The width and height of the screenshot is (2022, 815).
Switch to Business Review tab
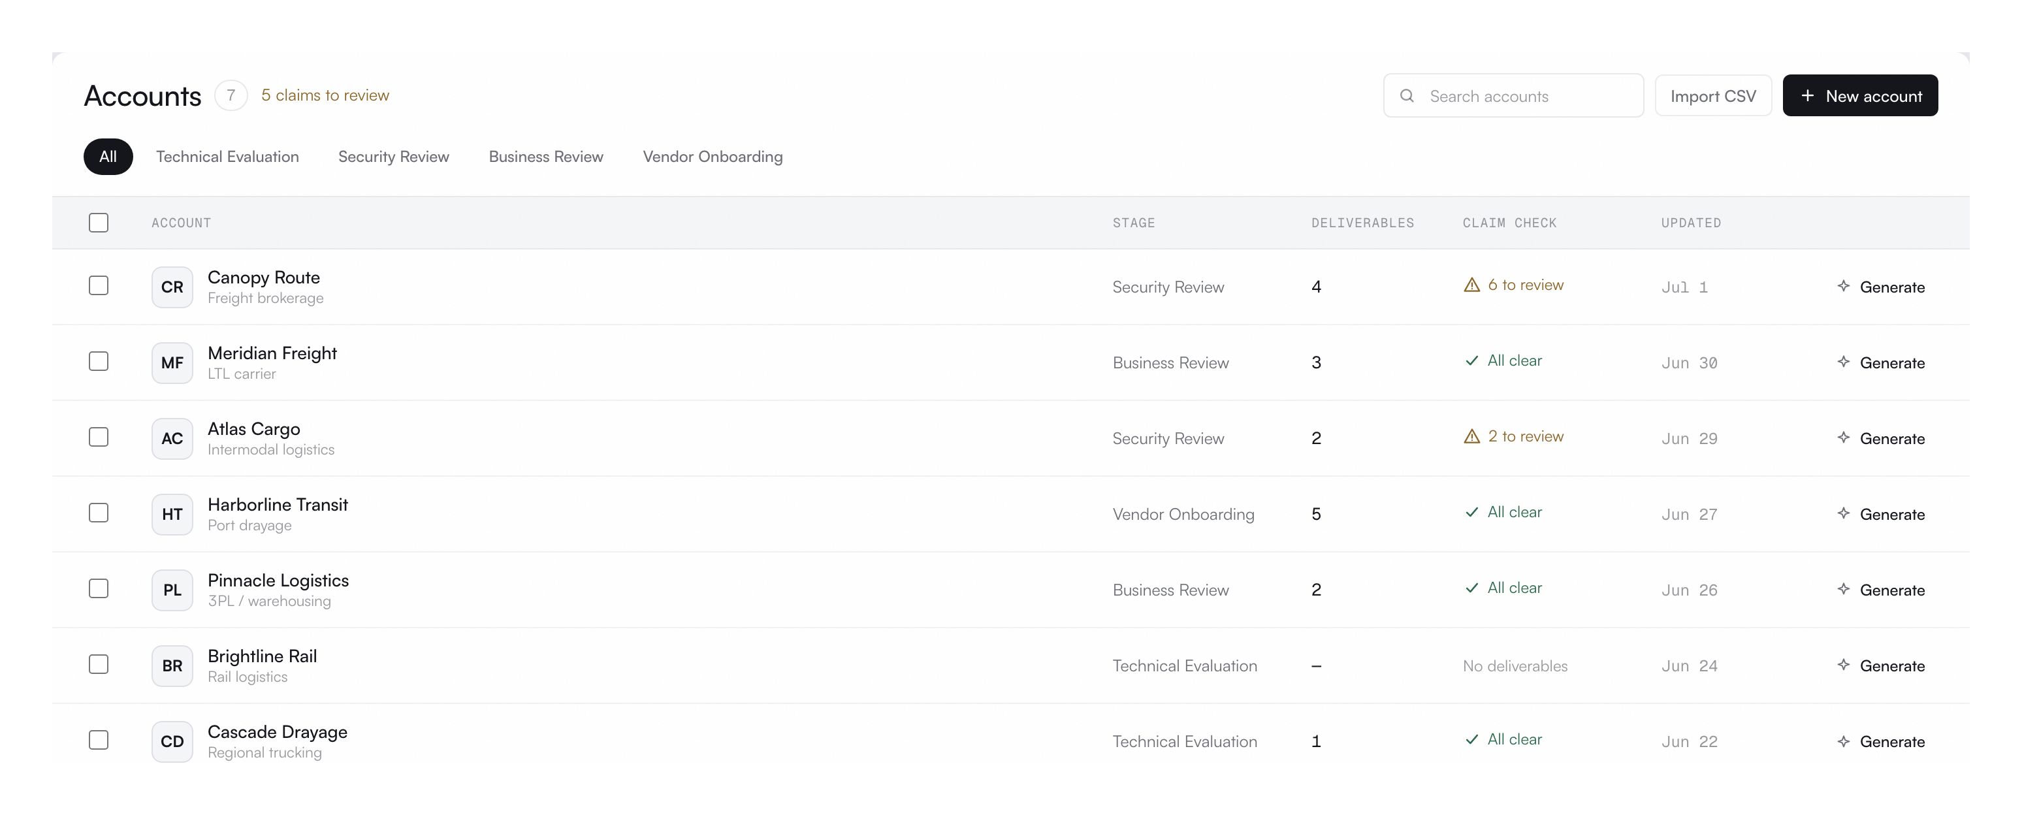click(x=545, y=157)
